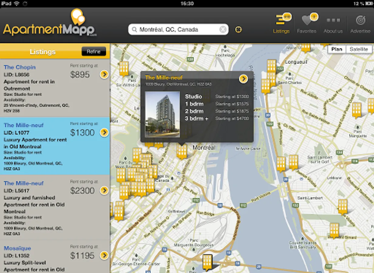Clear the location search field
The image size is (374, 273).
(x=223, y=29)
